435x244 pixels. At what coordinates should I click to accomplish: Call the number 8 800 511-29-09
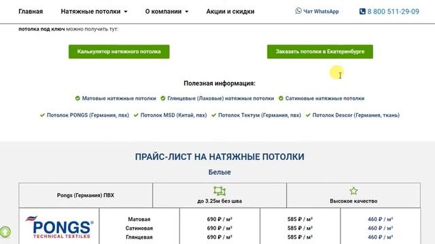pyautogui.click(x=394, y=12)
